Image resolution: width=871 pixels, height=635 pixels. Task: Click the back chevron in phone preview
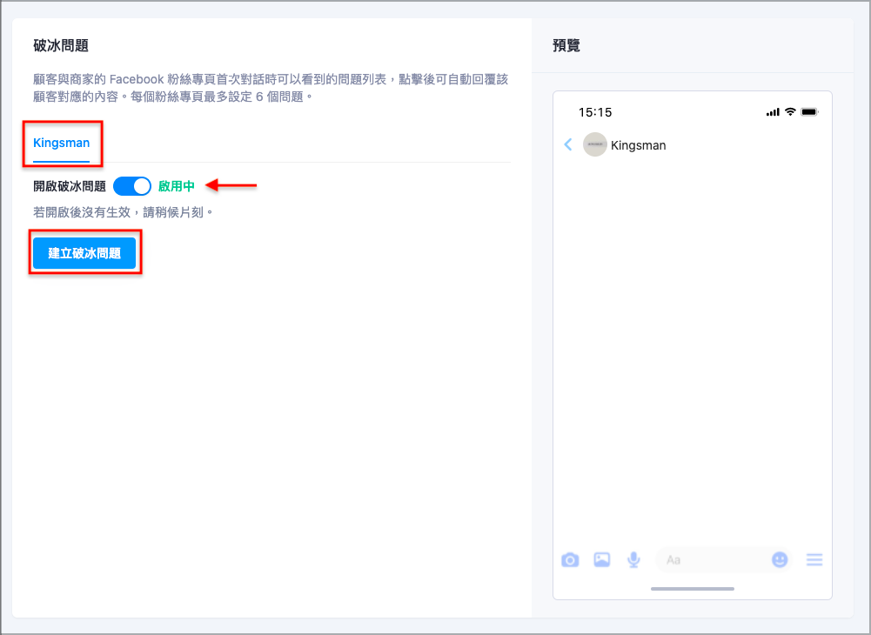(x=567, y=145)
